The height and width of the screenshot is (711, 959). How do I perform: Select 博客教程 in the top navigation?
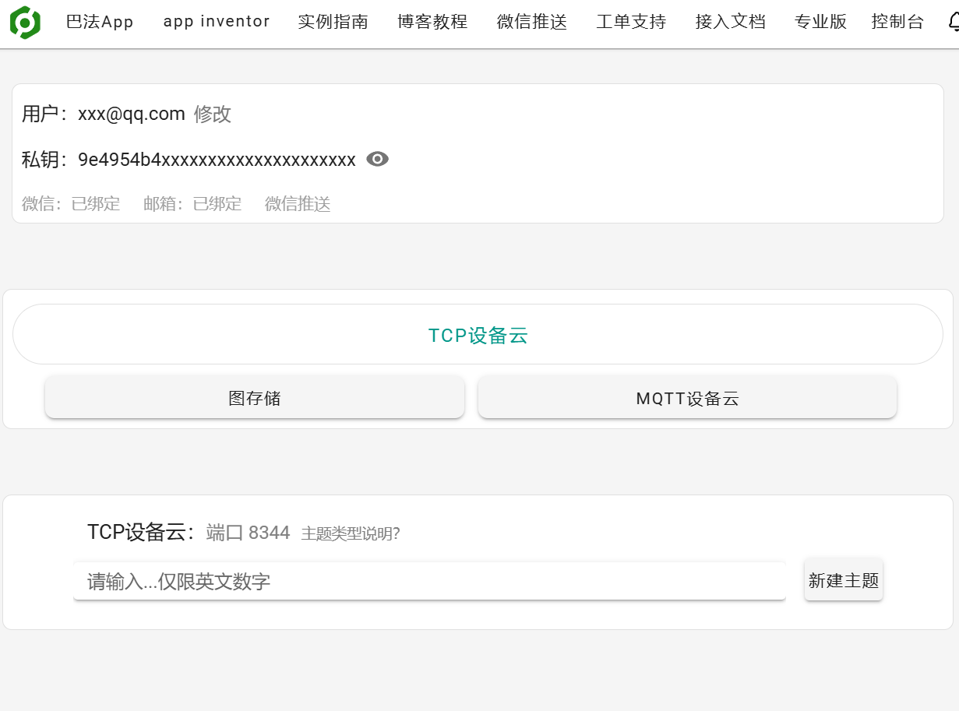tap(432, 22)
